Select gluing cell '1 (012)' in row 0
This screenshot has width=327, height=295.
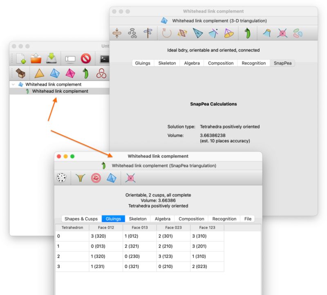pos(140,236)
